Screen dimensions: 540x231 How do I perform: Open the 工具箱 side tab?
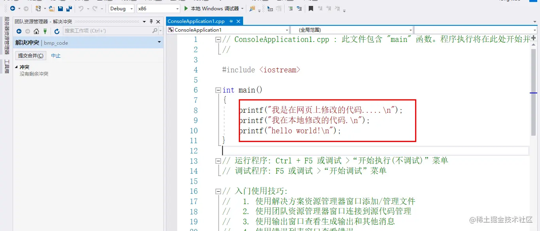point(6,66)
